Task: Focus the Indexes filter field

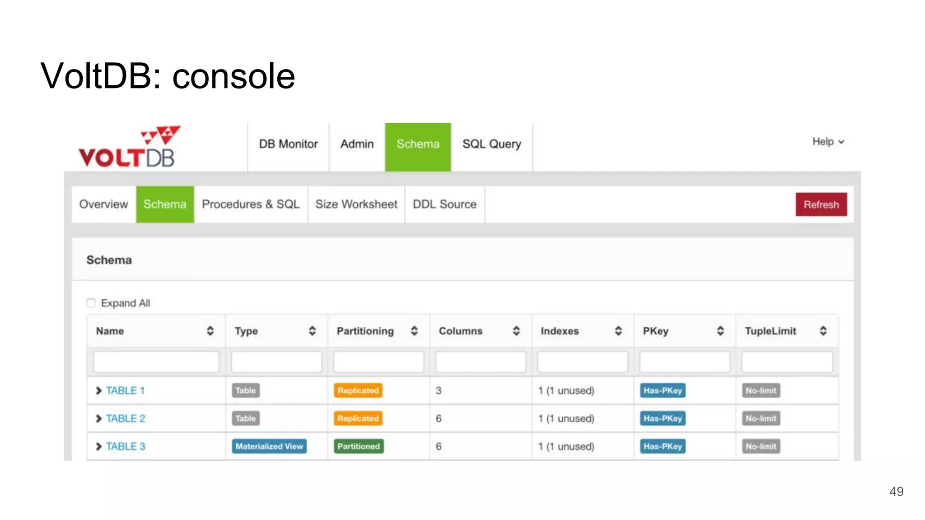Action: click(583, 362)
